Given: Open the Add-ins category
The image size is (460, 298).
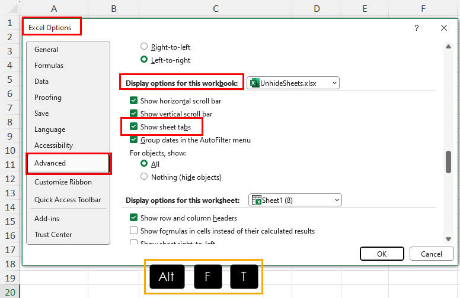Looking at the screenshot, I should tap(68, 219).
